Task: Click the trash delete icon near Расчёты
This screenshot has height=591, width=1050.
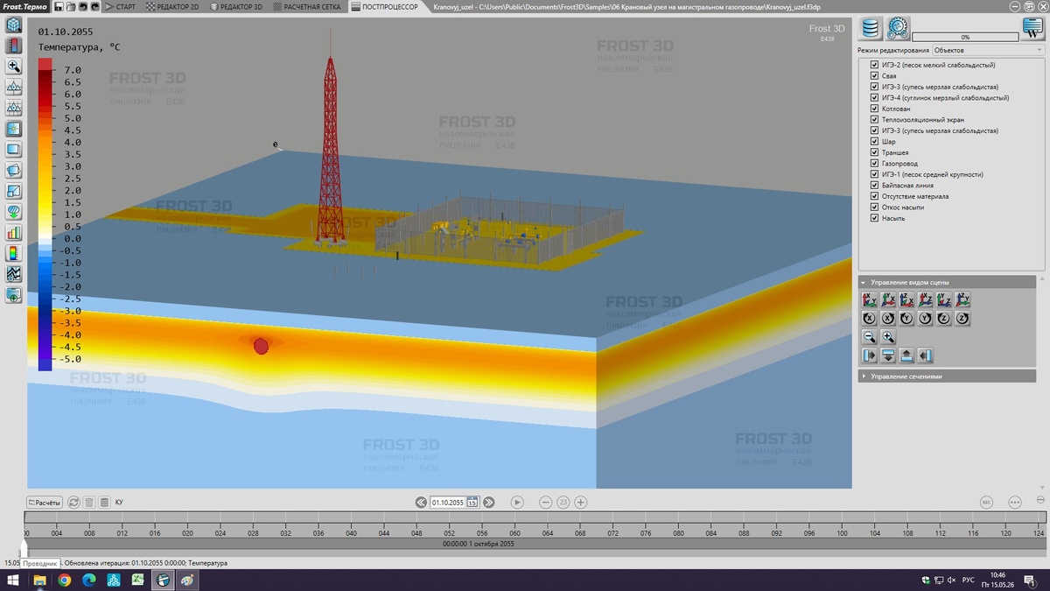Action: [x=89, y=503]
